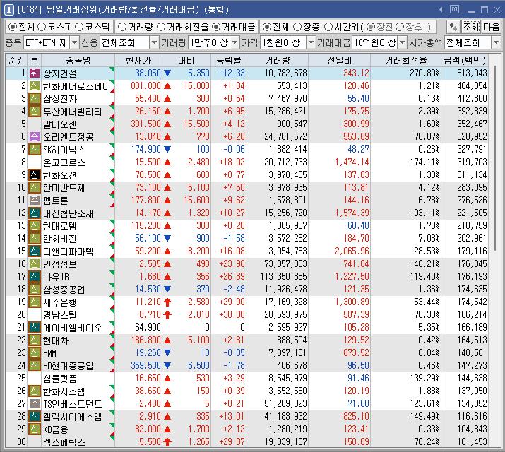
Task: Sort by the 거래량 column header
Action: coord(278,60)
